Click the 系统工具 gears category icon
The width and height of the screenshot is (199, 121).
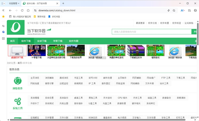tap(18, 101)
